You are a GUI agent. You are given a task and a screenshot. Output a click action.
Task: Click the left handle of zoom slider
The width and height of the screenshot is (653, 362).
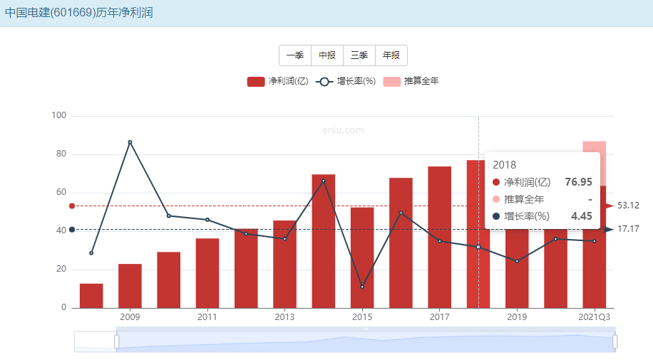pyautogui.click(x=117, y=341)
